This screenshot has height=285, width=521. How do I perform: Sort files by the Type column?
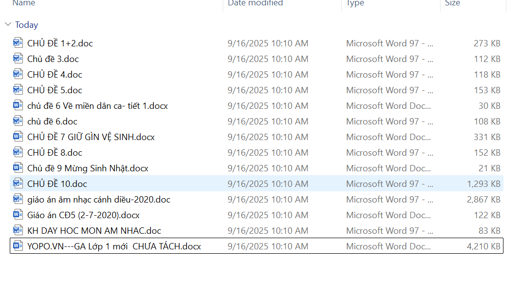[x=355, y=3]
